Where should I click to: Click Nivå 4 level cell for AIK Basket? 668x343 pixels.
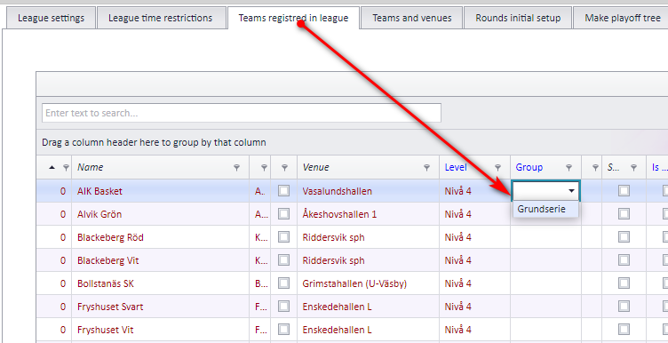[x=475, y=191]
